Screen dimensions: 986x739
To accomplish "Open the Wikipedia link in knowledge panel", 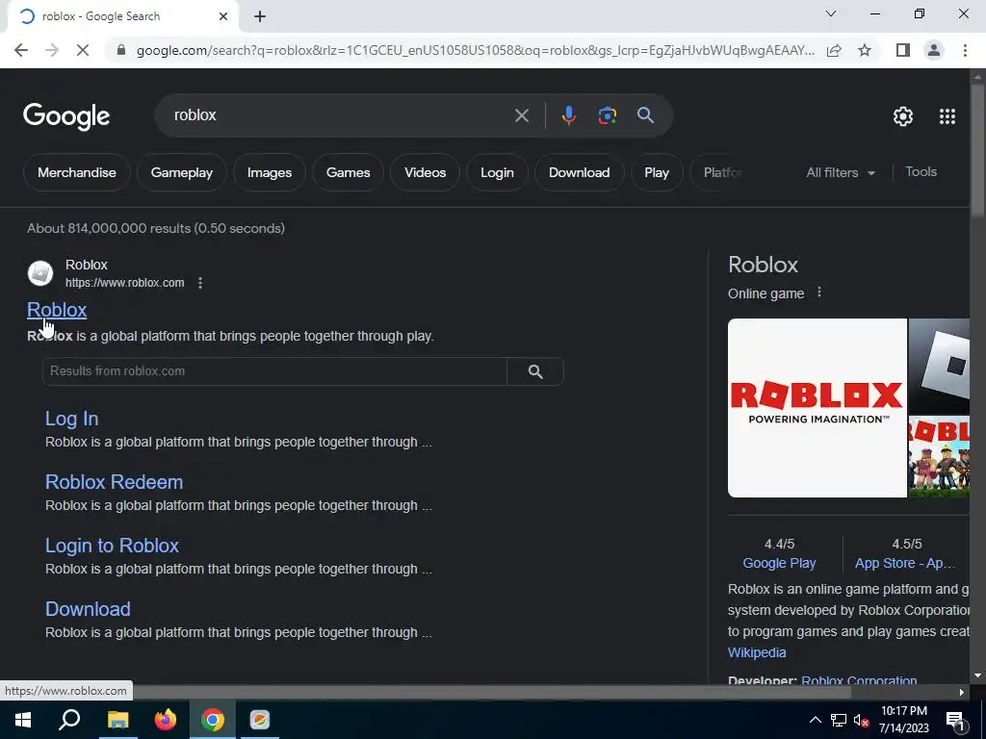I will coord(757,652).
